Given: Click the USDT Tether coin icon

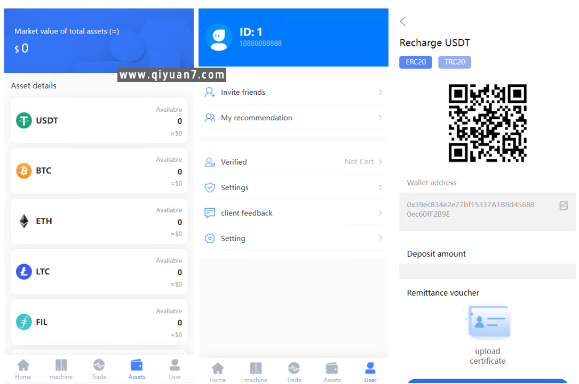Looking at the screenshot, I should (24, 120).
